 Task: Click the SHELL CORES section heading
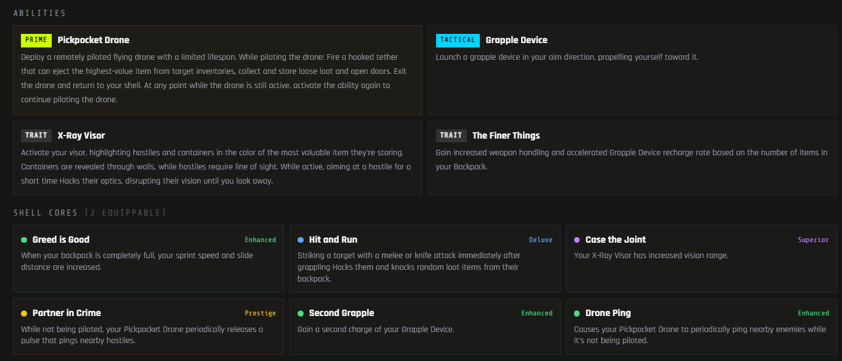pyautogui.click(x=46, y=213)
